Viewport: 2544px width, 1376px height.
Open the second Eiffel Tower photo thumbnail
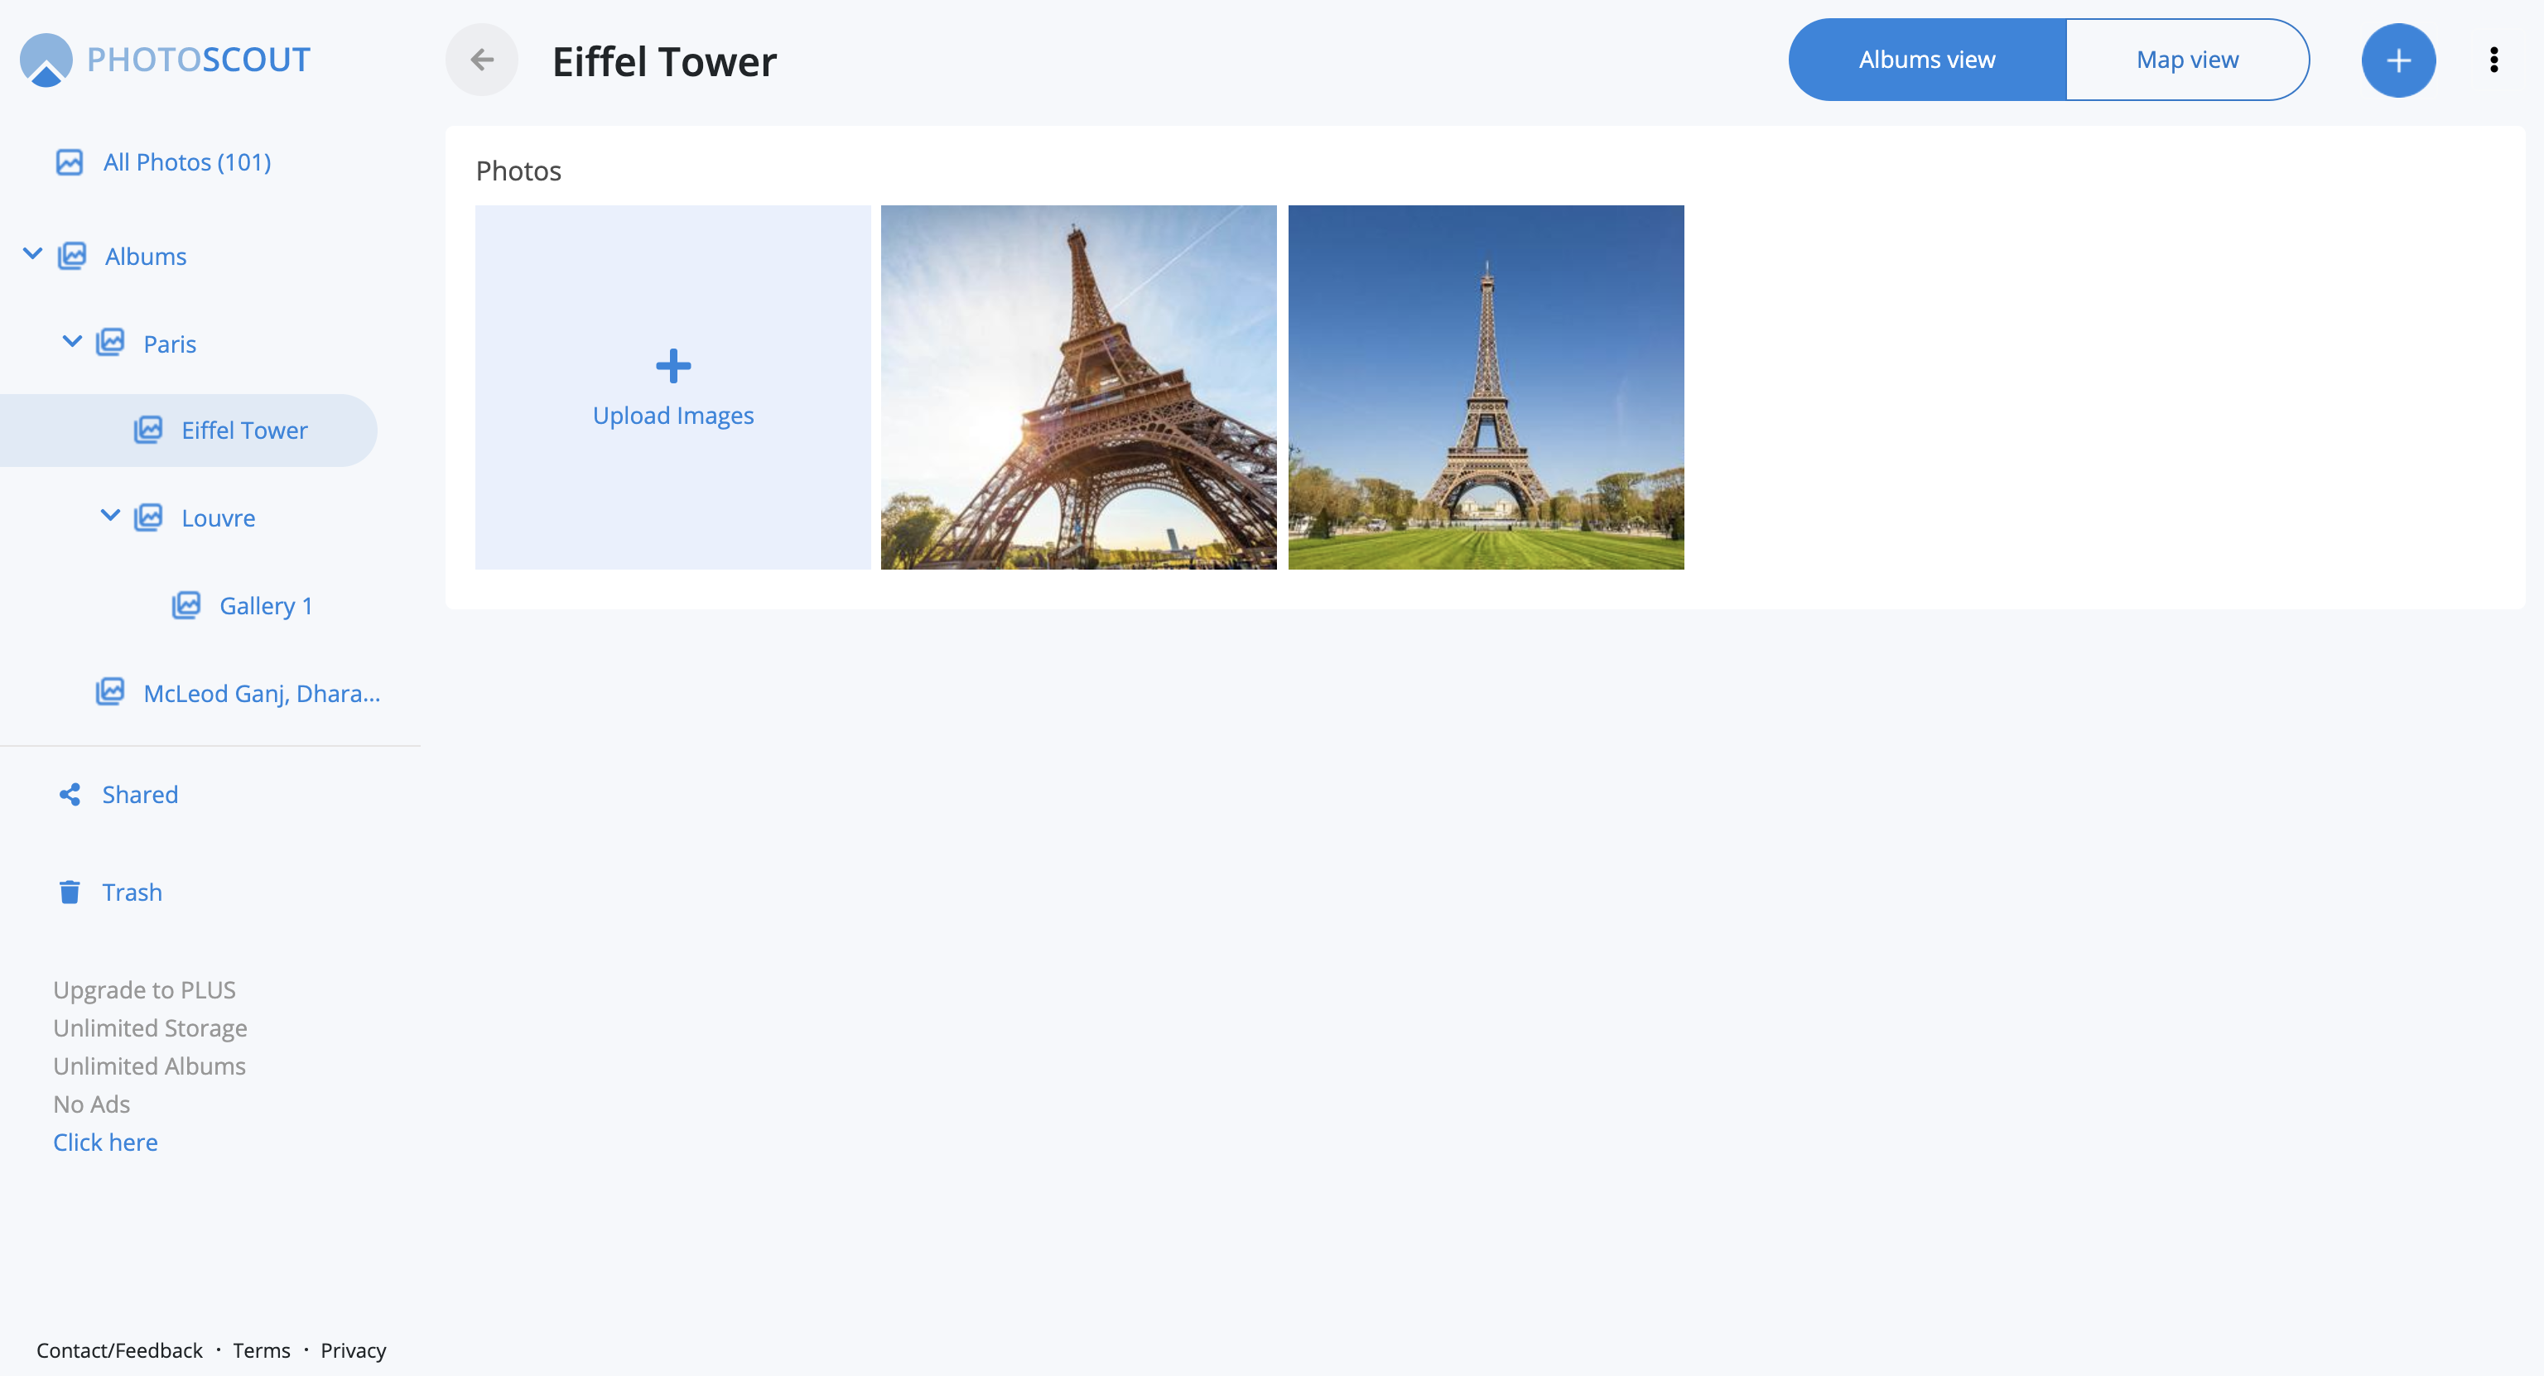click(x=1486, y=387)
